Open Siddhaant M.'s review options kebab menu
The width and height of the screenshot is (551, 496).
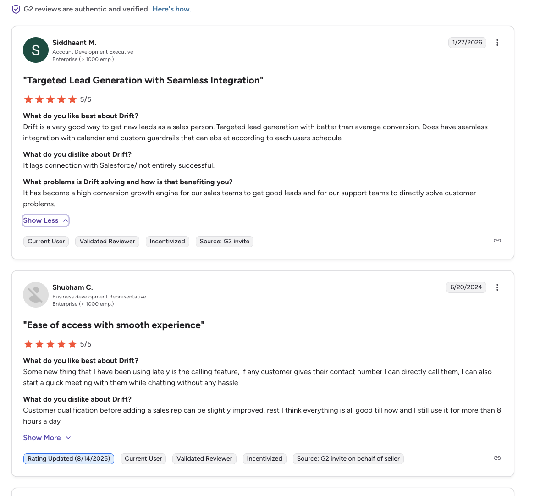coord(497,42)
